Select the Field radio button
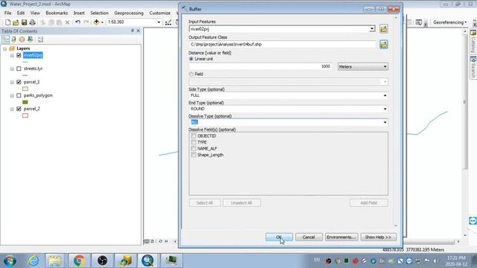This screenshot has width=477, height=268. click(191, 74)
